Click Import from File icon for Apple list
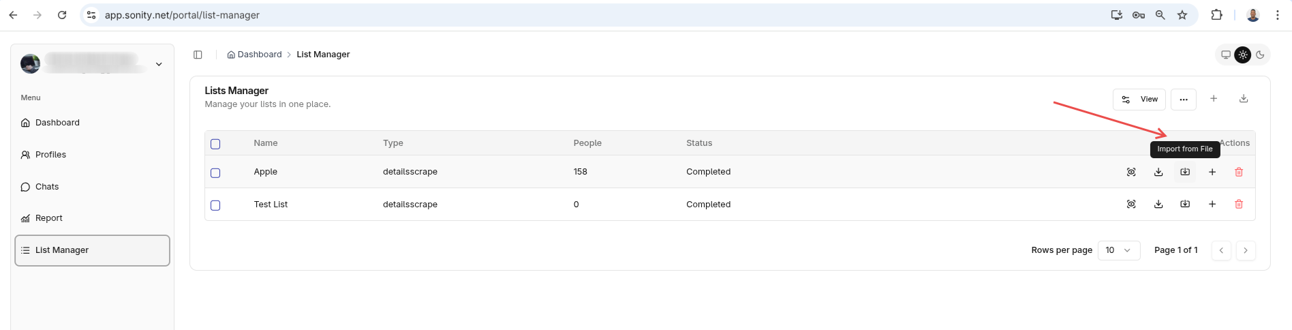1292x330 pixels. pos(1185,172)
